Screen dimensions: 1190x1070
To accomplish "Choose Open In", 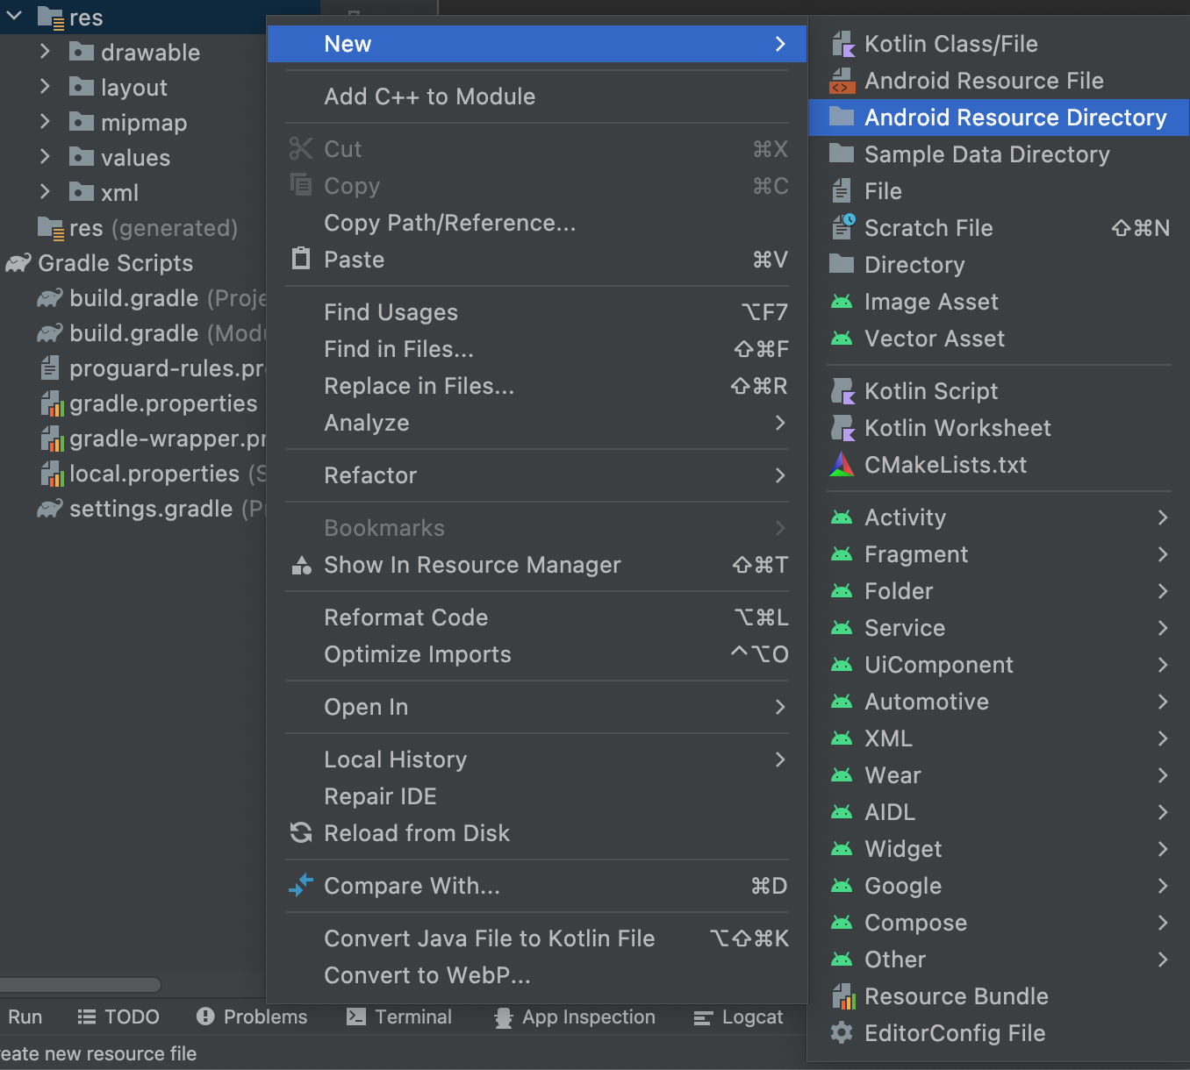I will click(x=537, y=707).
